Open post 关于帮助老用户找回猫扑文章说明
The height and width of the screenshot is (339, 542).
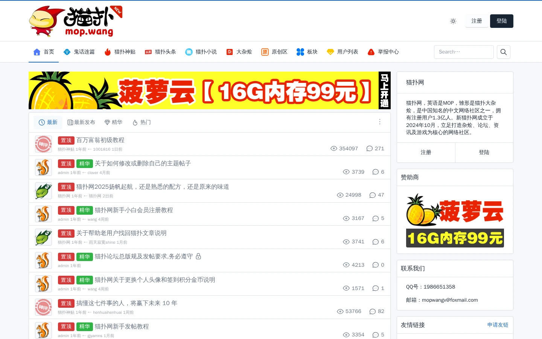click(122, 233)
